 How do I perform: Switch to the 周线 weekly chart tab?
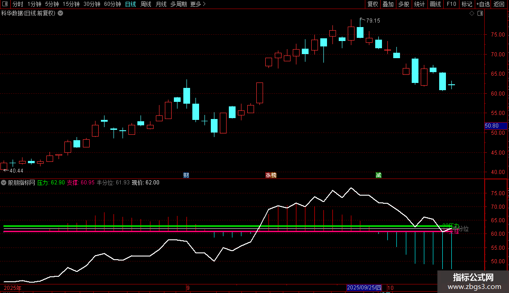tap(146, 4)
